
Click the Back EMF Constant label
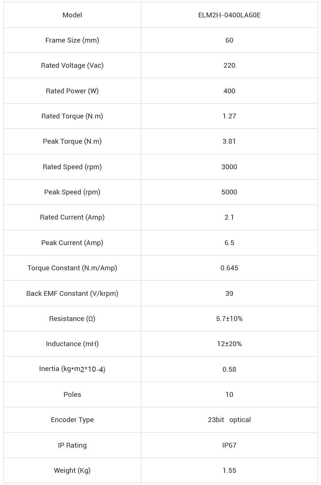click(x=72, y=294)
